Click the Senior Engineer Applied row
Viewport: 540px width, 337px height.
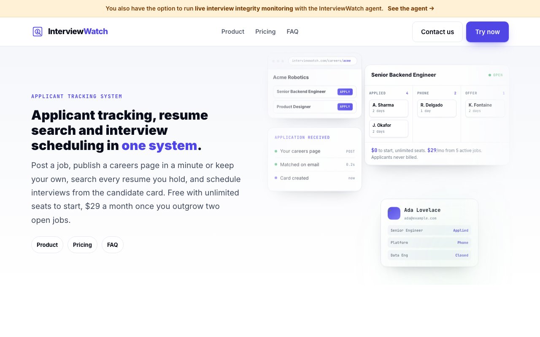point(429,230)
